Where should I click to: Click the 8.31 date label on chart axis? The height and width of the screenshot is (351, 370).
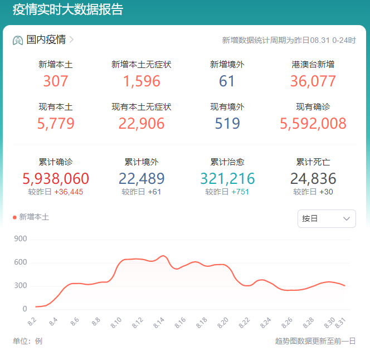tap(340, 323)
